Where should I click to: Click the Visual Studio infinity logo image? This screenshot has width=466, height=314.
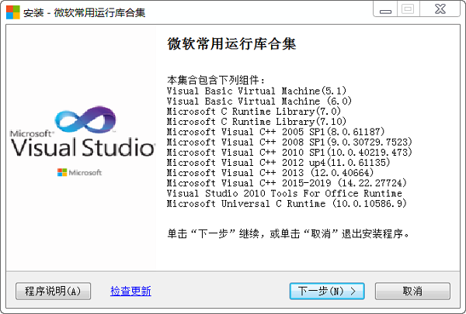click(x=85, y=119)
